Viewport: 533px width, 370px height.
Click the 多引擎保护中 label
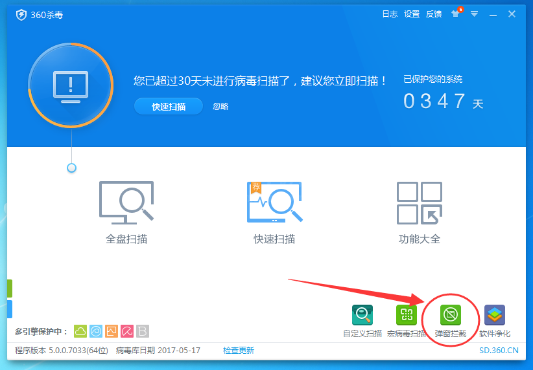41,331
